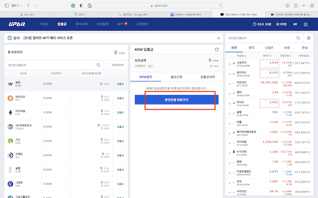The width and height of the screenshot is (318, 198).
Task: Click 입출금 link in 비트코인 row
Action: click(x=120, y=98)
